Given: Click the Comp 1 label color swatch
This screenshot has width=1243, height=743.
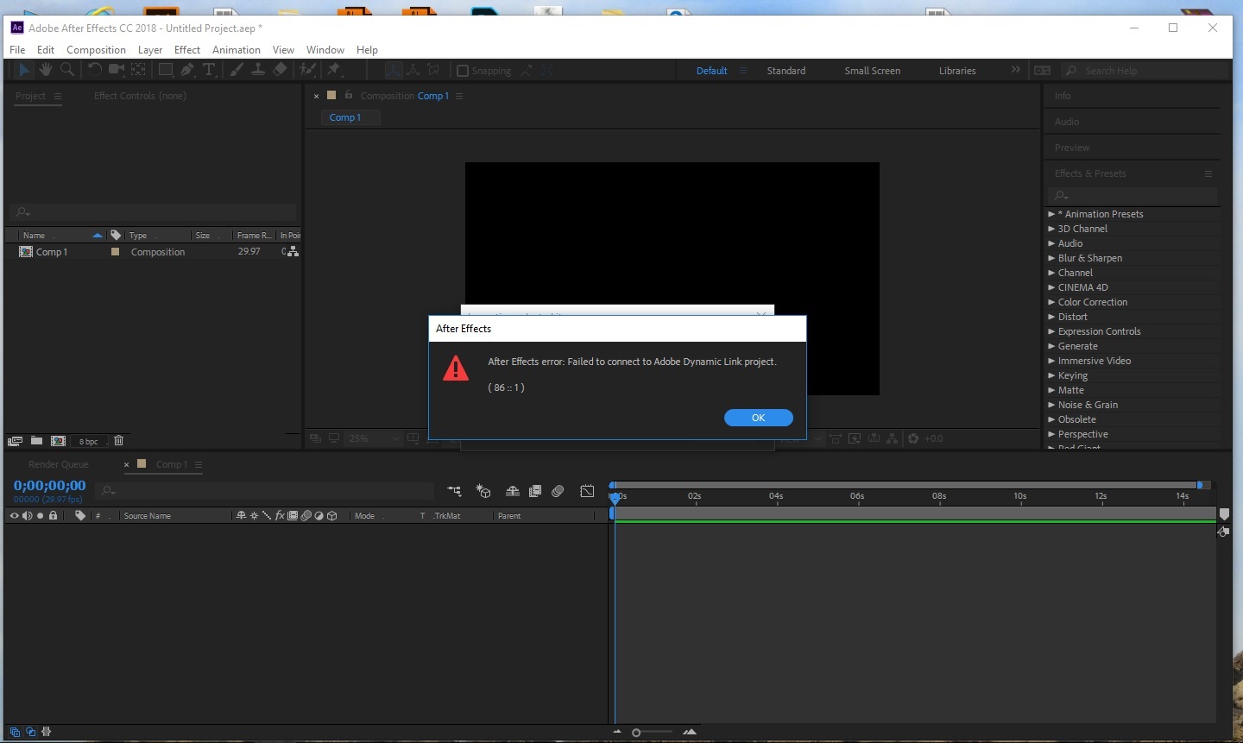Looking at the screenshot, I should [115, 252].
